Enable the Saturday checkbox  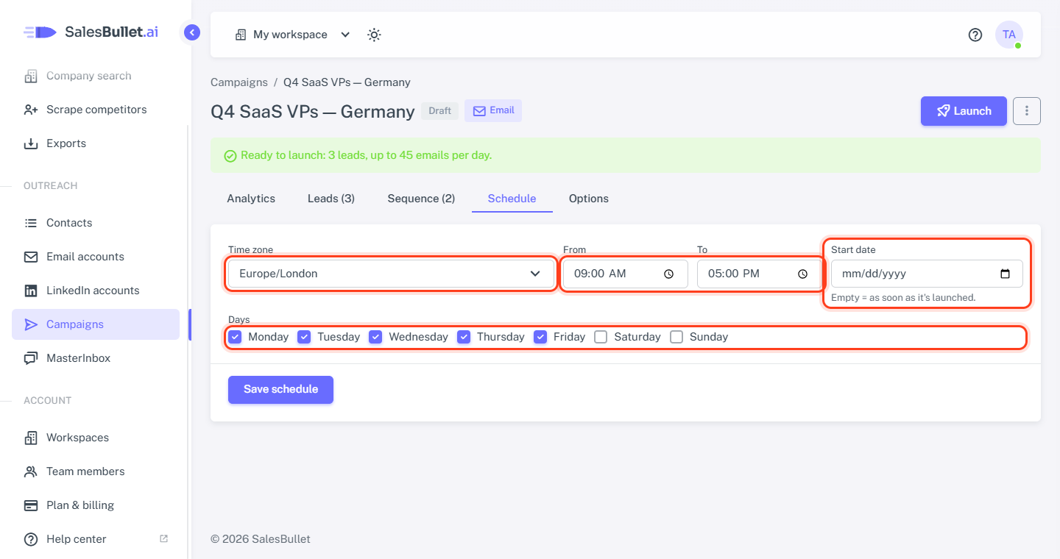(601, 337)
